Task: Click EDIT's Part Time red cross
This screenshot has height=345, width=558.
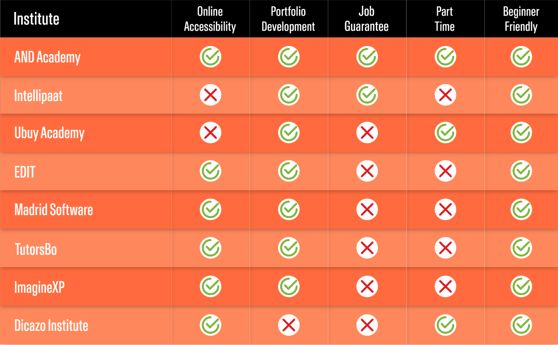Action: [445, 171]
